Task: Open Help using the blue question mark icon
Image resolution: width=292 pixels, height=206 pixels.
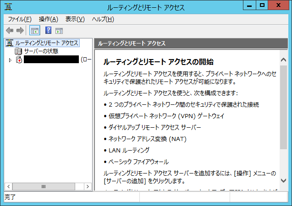Action: 48,31
